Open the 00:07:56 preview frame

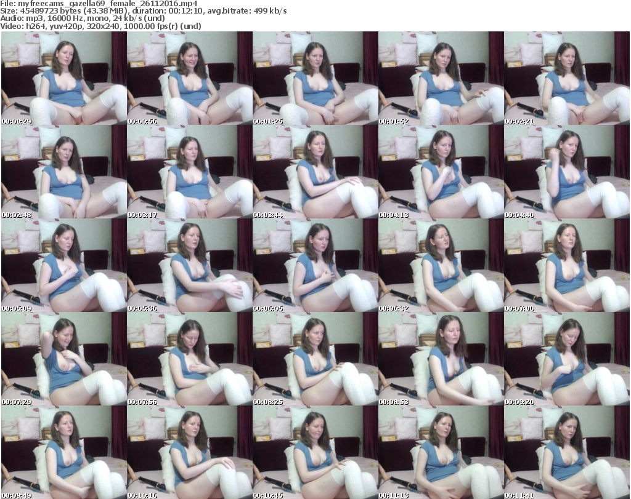pos(190,359)
